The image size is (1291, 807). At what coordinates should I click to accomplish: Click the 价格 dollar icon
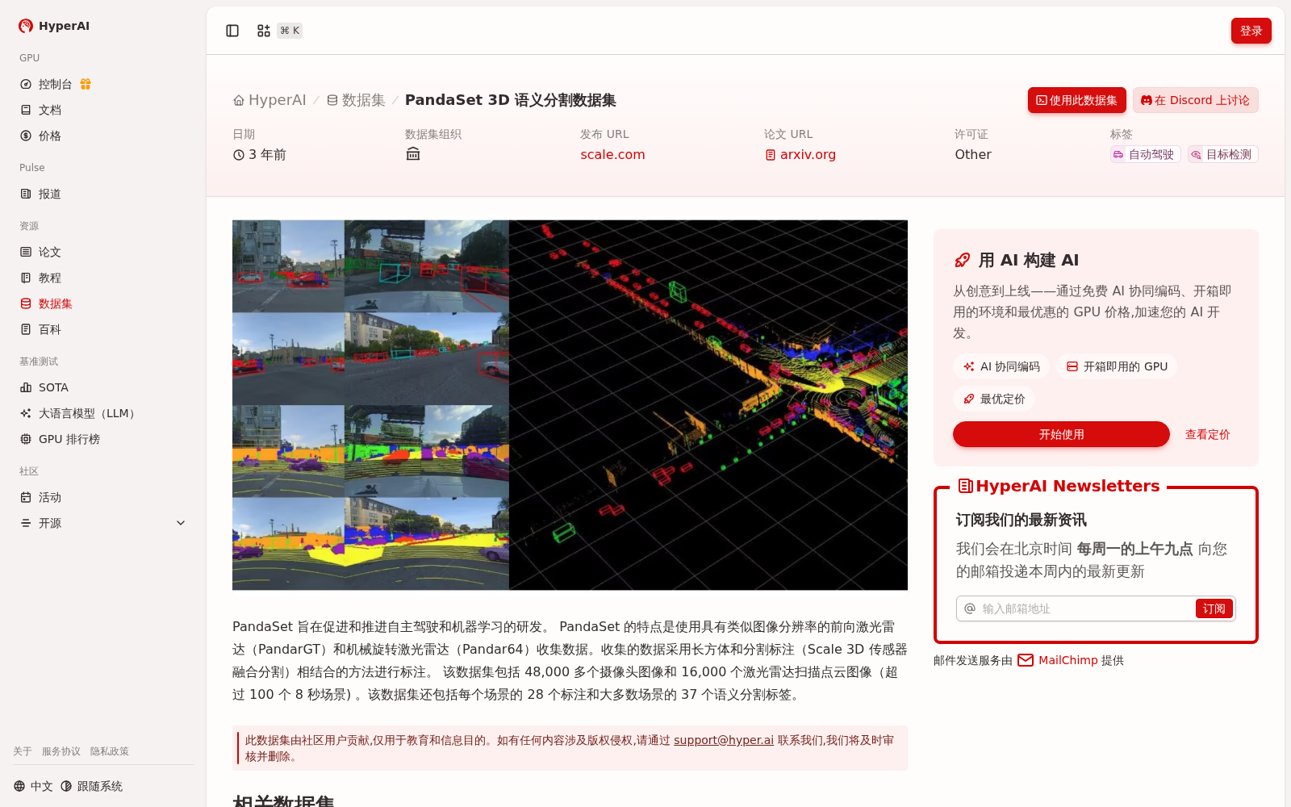pyautogui.click(x=26, y=136)
